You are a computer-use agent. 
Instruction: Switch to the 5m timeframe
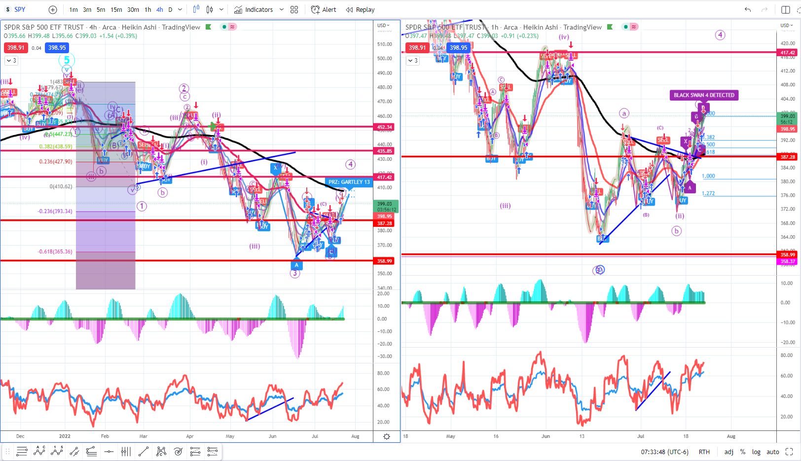pyautogui.click(x=101, y=10)
